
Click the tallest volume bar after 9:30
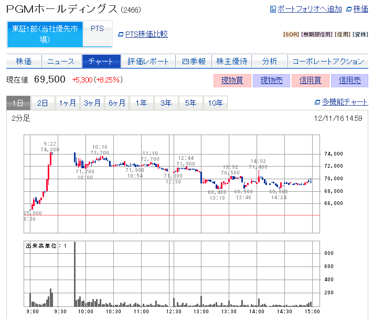click(x=74, y=274)
